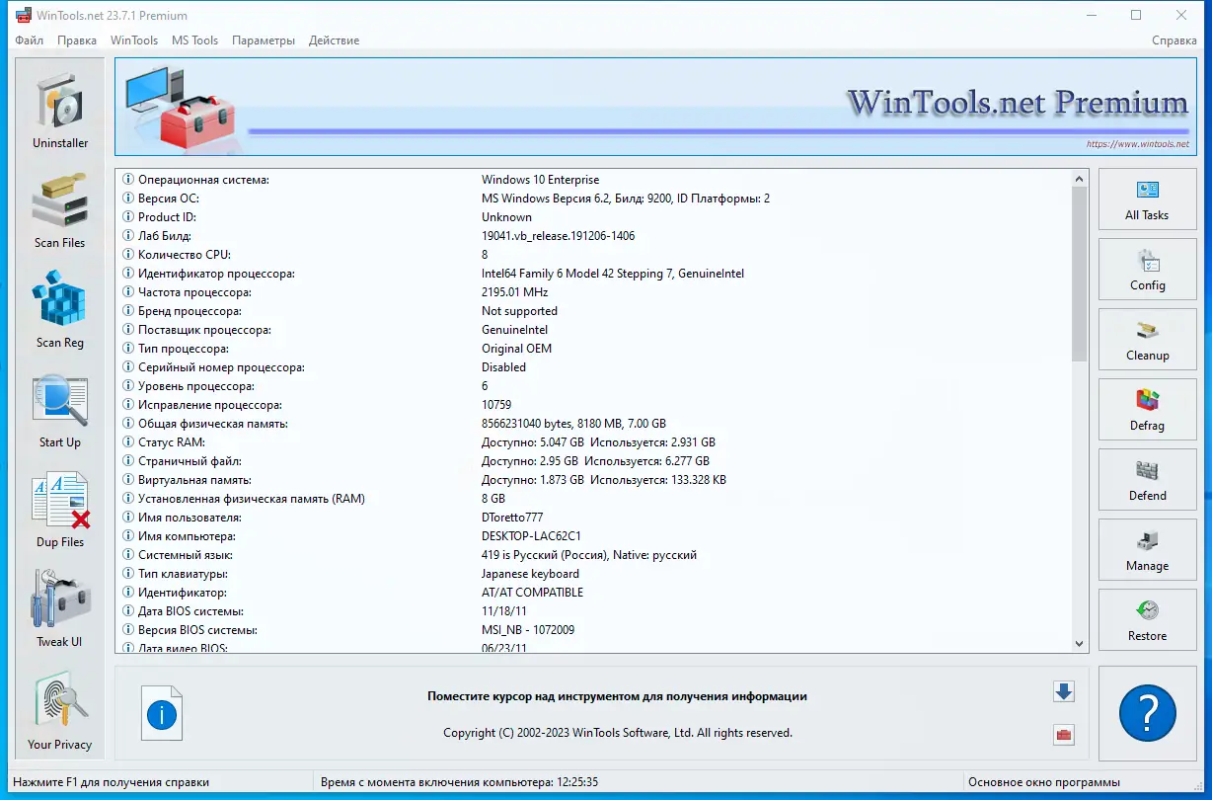Open the Config tool
This screenshot has height=800, width=1212.
click(x=1147, y=269)
